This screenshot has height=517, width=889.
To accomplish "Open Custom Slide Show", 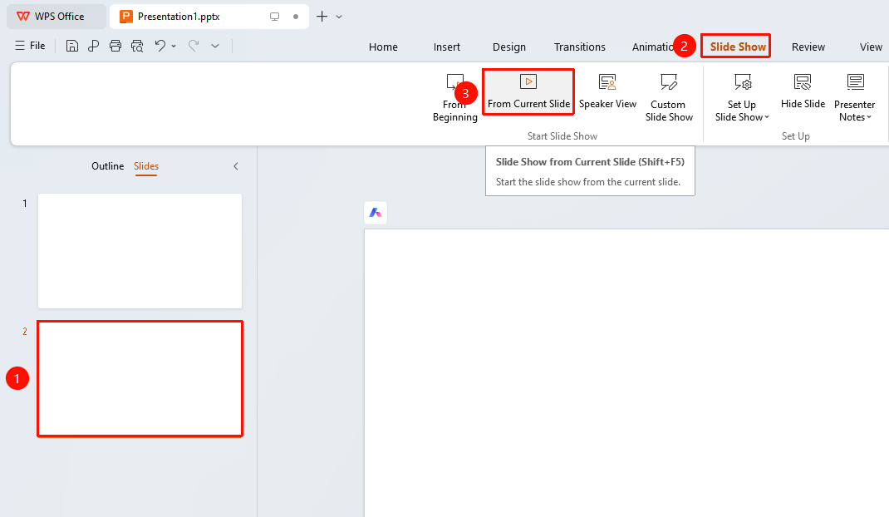I will click(669, 97).
